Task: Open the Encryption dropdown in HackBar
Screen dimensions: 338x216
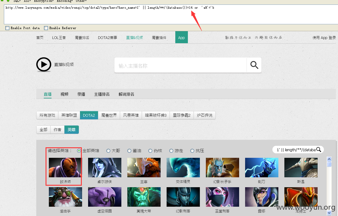Action: pyautogui.click(x=44, y=1)
